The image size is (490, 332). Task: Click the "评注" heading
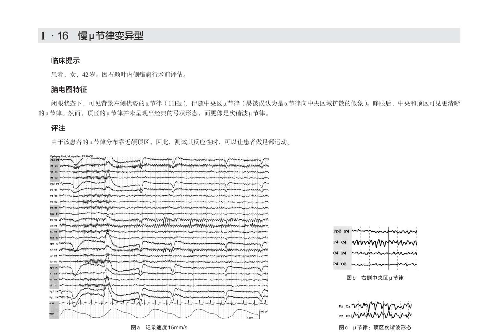58,128
